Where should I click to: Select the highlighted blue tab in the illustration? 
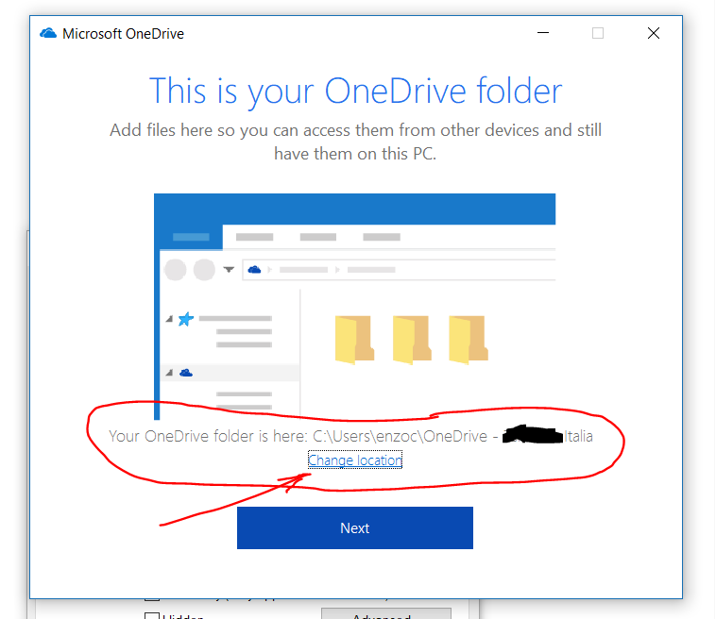[x=191, y=237]
